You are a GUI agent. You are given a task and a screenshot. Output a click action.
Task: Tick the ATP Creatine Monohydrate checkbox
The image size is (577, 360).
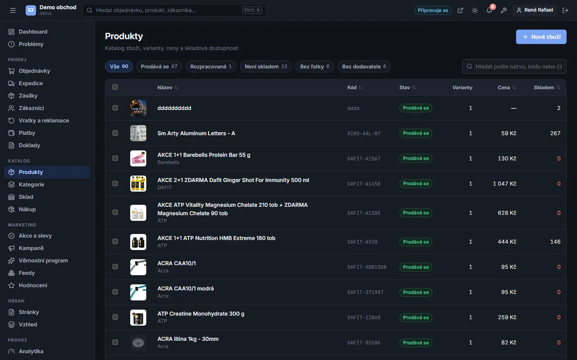coord(115,317)
